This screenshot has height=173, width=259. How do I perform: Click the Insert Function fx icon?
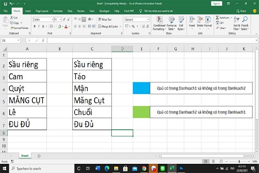click(x=43, y=40)
